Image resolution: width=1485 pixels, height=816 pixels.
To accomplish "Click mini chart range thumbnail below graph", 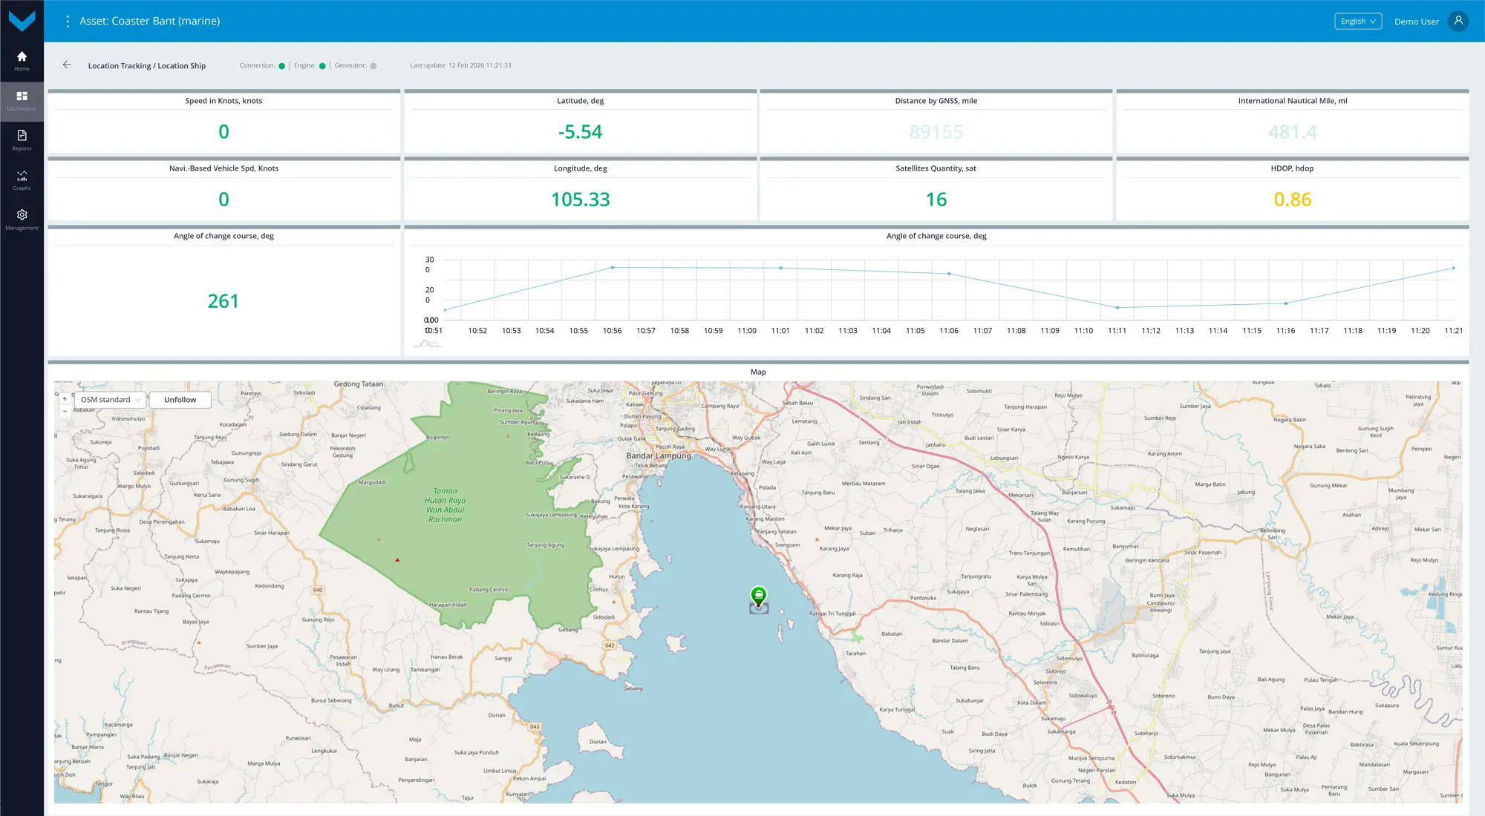I will [x=428, y=343].
